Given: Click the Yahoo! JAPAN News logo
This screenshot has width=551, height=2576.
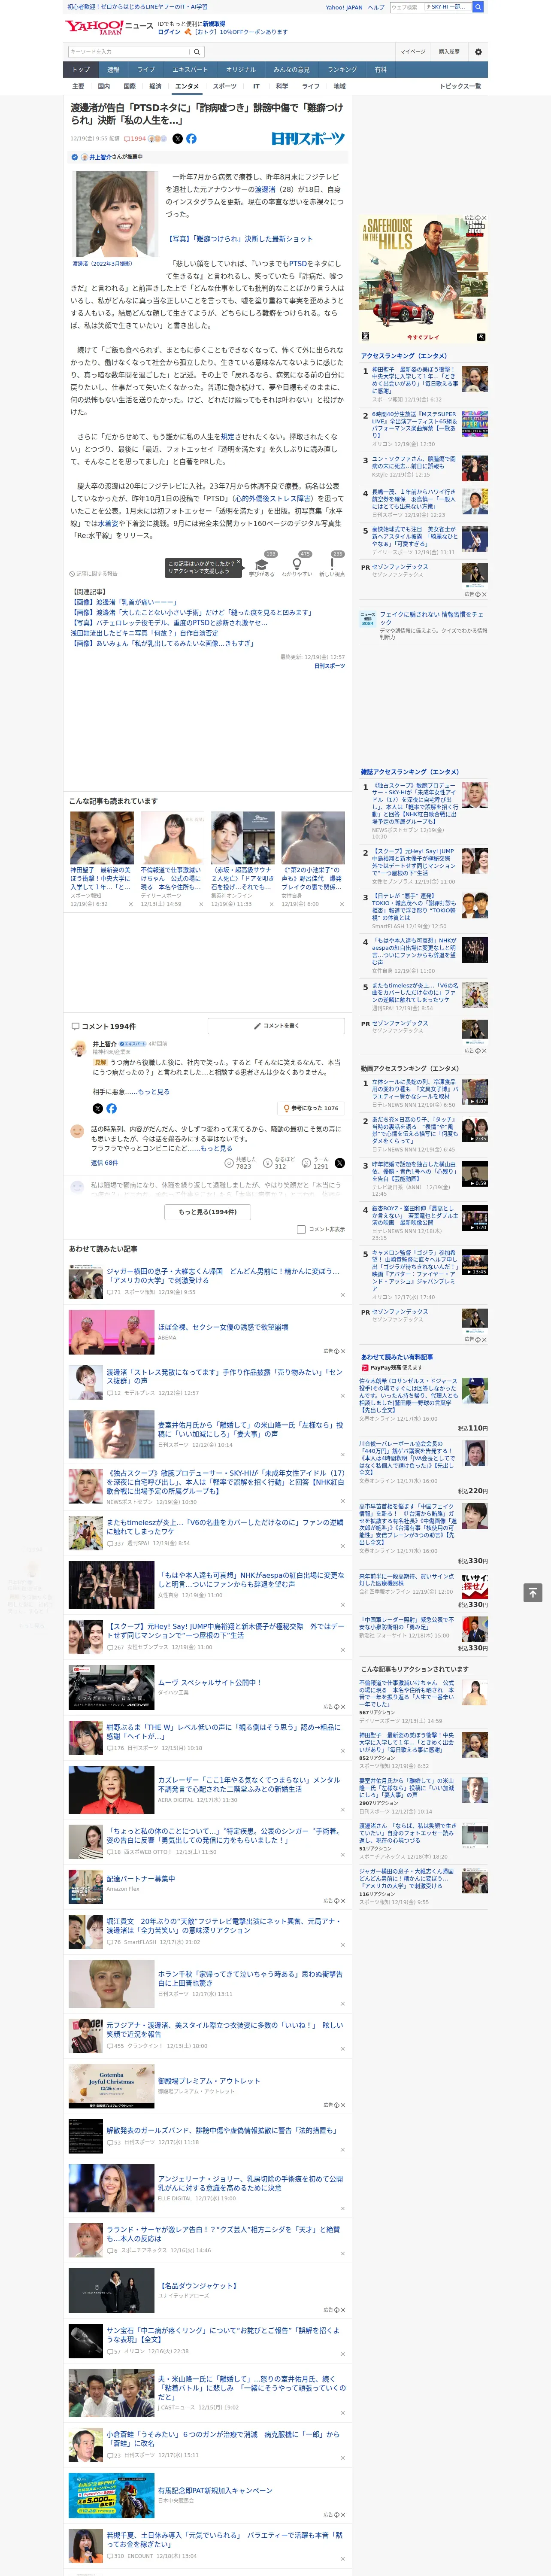Looking at the screenshot, I should (109, 28).
